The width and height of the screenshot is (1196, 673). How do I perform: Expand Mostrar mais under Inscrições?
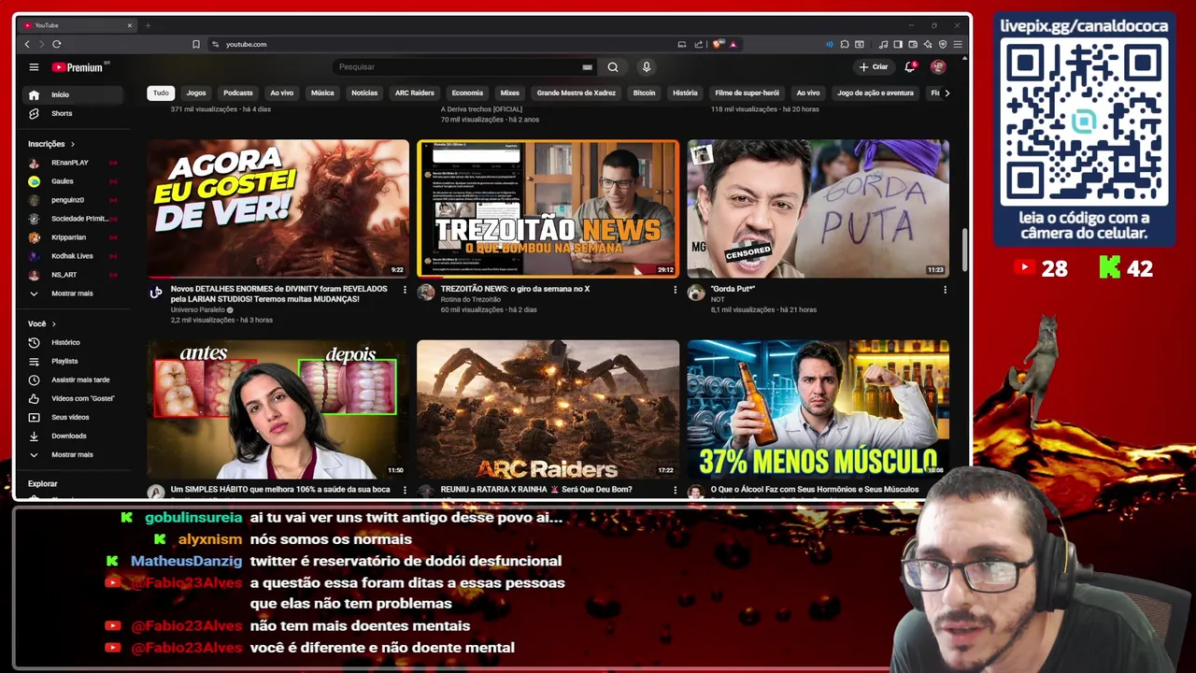click(x=73, y=294)
